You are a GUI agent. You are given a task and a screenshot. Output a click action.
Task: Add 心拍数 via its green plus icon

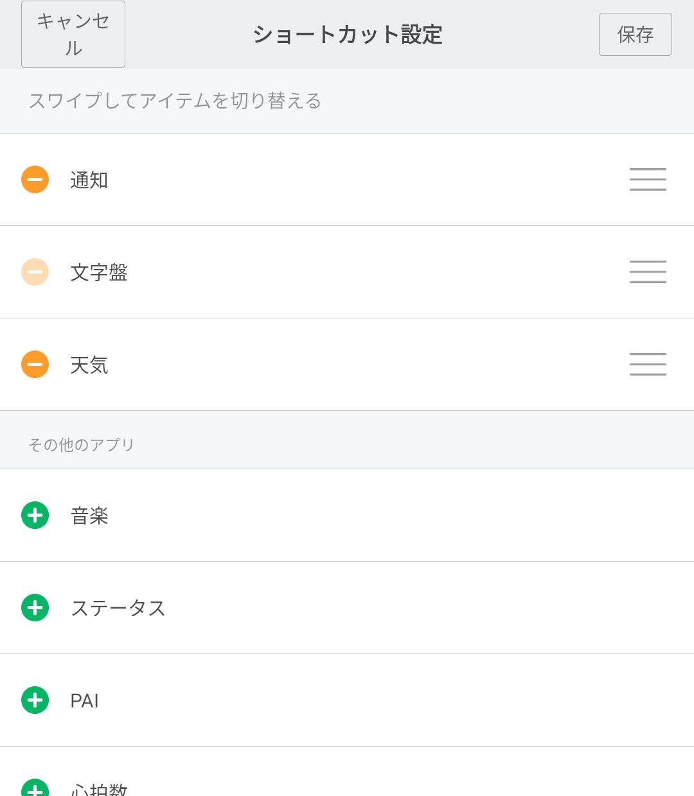pyautogui.click(x=35, y=788)
